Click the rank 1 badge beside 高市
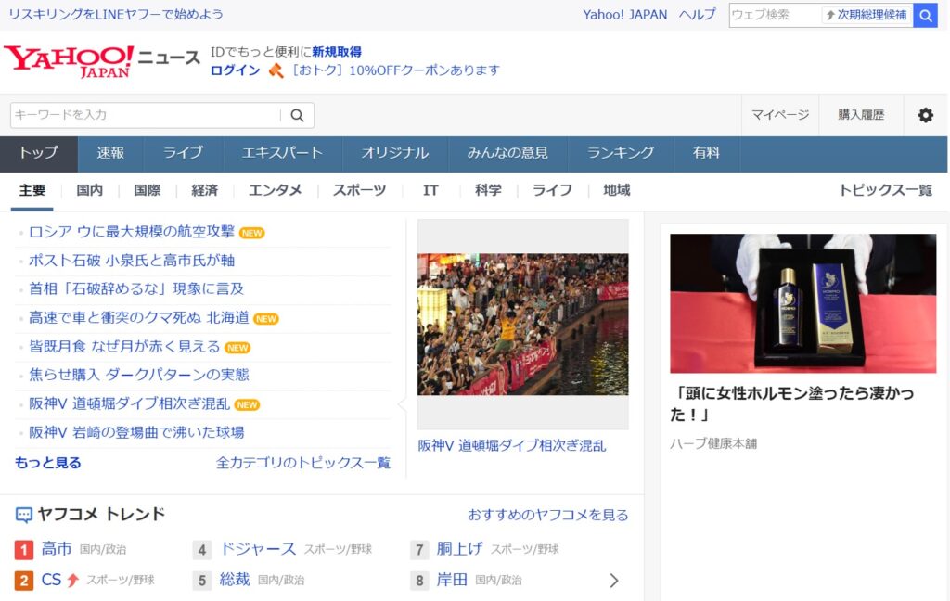Viewport: 950px width, 601px height. 23,549
